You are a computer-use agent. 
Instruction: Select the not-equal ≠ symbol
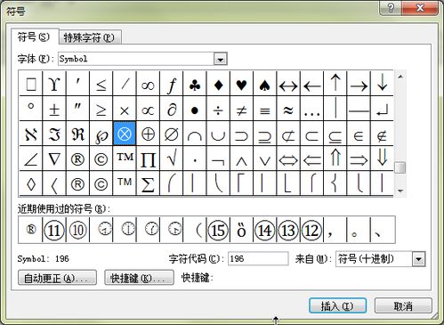coord(242,109)
